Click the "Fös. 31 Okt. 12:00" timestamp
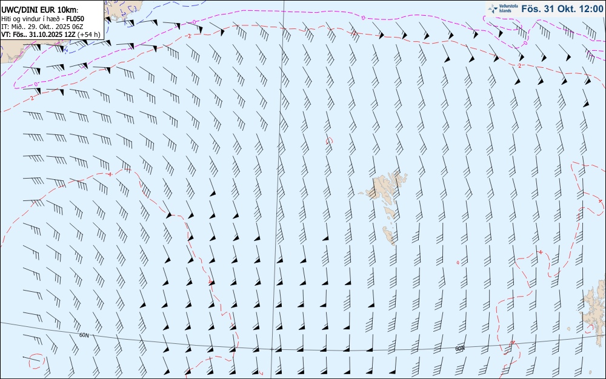The height and width of the screenshot is (379, 606). [562, 8]
